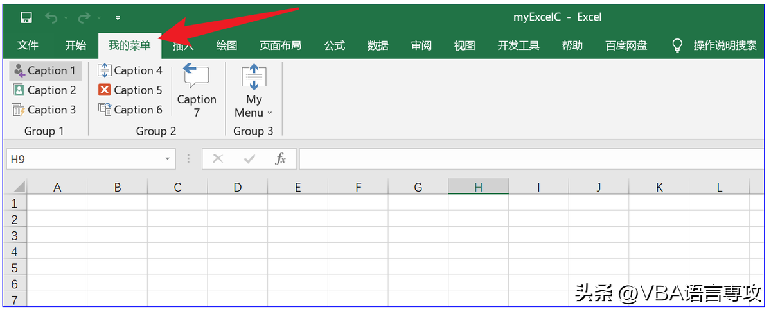Select column F header
771x312 pixels.
(x=358, y=187)
